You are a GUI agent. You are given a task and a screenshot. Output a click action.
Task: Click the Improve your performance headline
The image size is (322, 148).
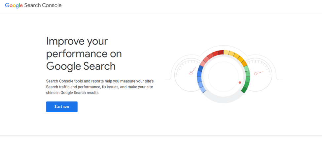(84, 54)
